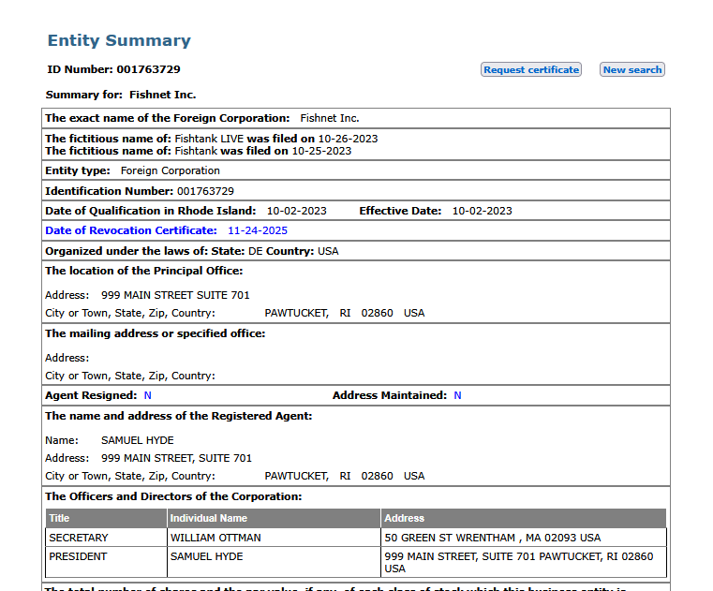Select the Entity Summary heading
713x591 pixels.
click(119, 40)
